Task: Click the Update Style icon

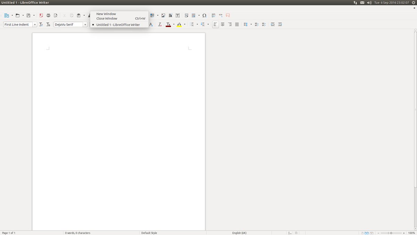Action: click(x=41, y=24)
